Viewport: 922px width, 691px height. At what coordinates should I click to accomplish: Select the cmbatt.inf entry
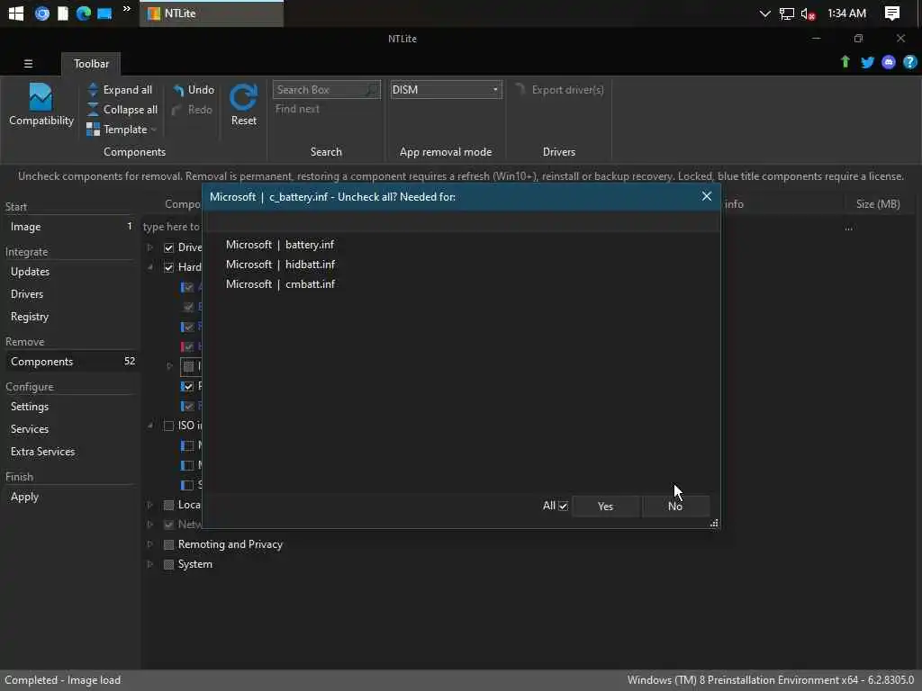(281, 283)
